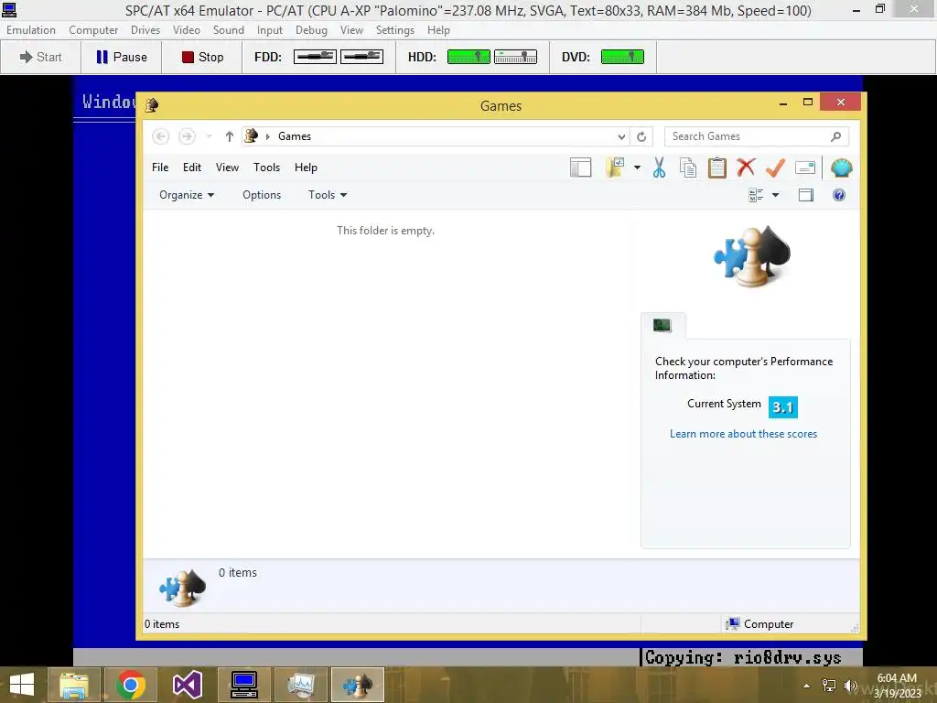The height and width of the screenshot is (703, 937).
Task: Toggle the preview pane icon
Action: tap(805, 195)
